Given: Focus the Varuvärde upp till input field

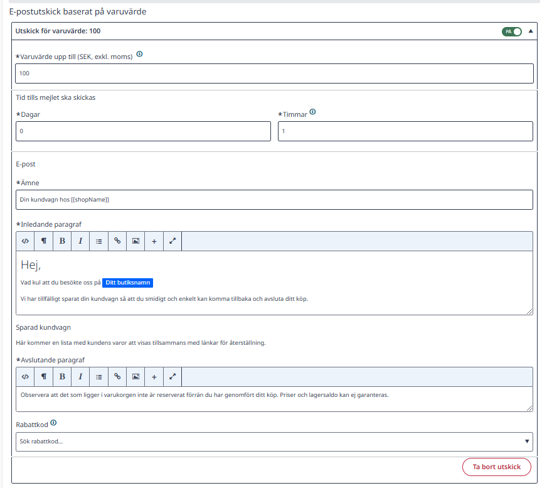Looking at the screenshot, I should point(274,73).
